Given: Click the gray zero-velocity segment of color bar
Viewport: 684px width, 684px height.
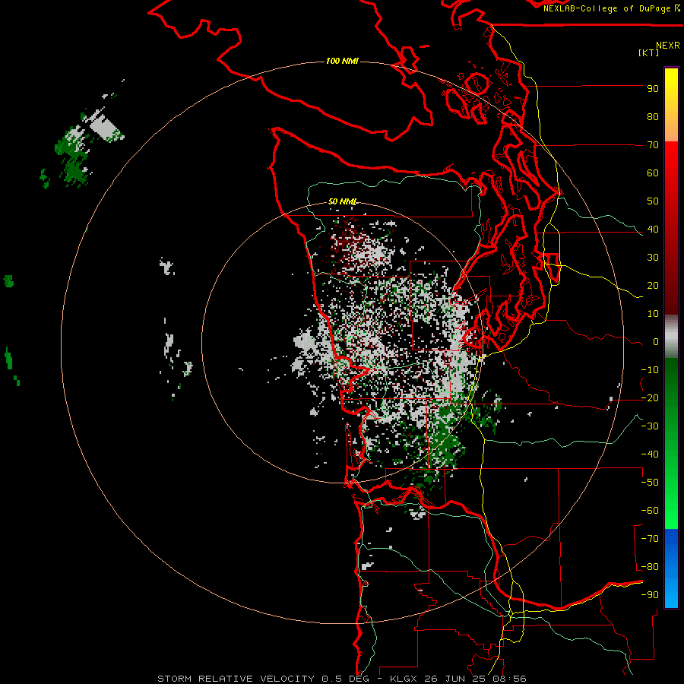Looking at the screenshot, I should [x=671, y=337].
